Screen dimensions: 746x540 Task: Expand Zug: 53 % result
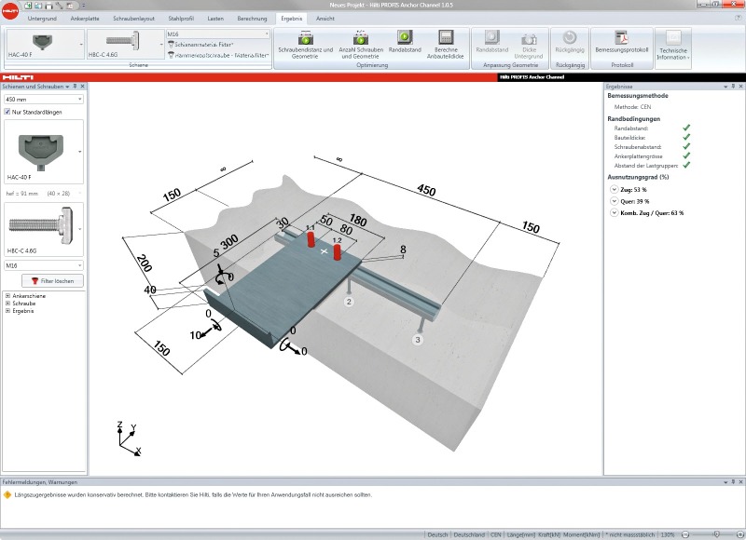click(x=615, y=190)
